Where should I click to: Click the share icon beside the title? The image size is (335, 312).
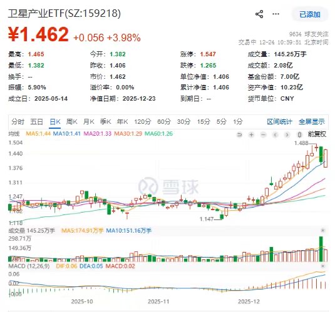259,14
